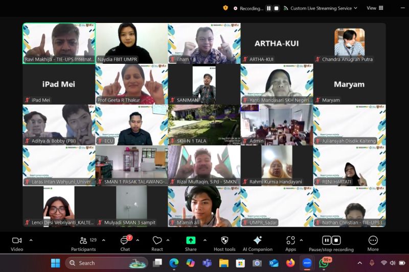Screen dimensions: 409x272
Task: Open Custom Live Streaming Service dropdown
Action: (321, 8)
